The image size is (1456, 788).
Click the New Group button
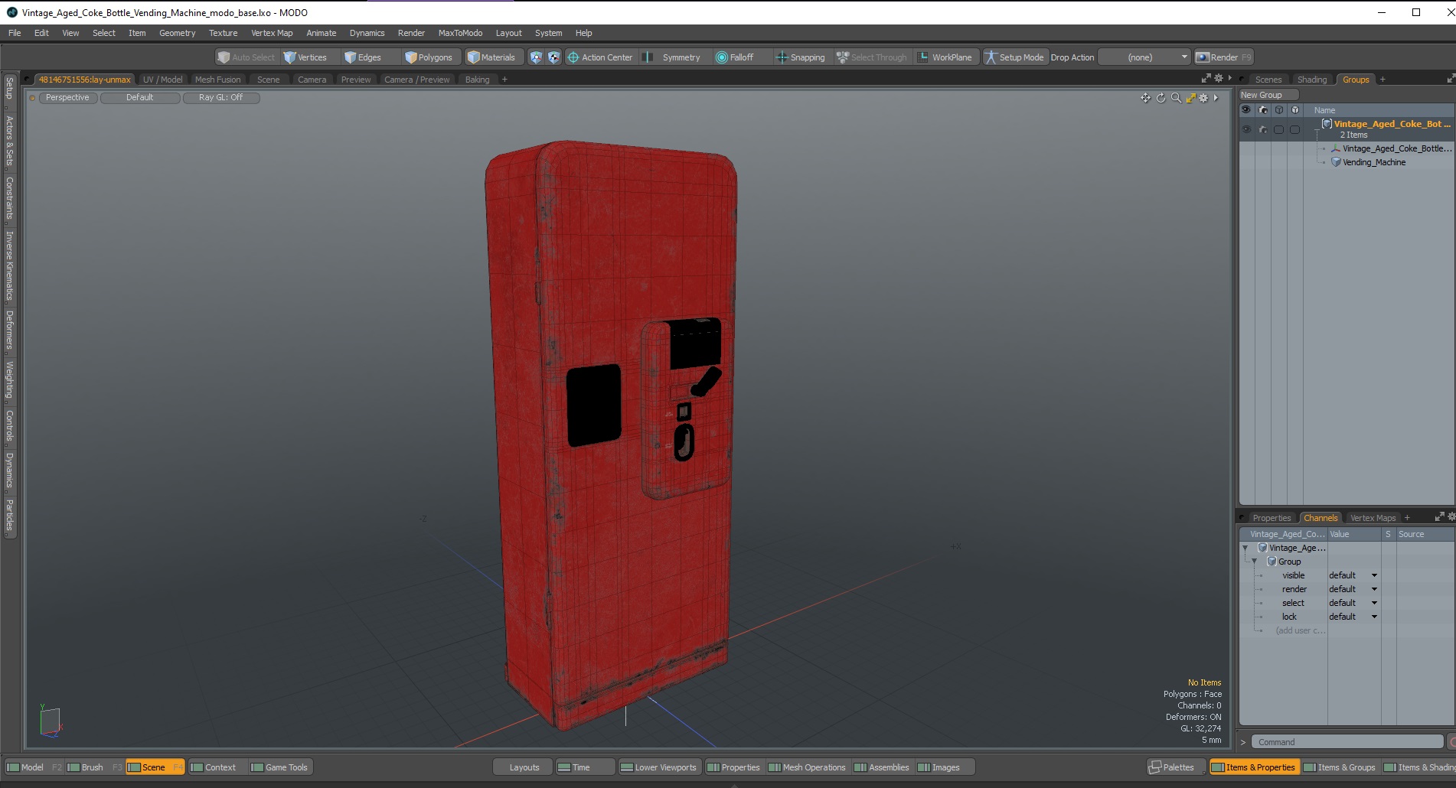[1268, 95]
